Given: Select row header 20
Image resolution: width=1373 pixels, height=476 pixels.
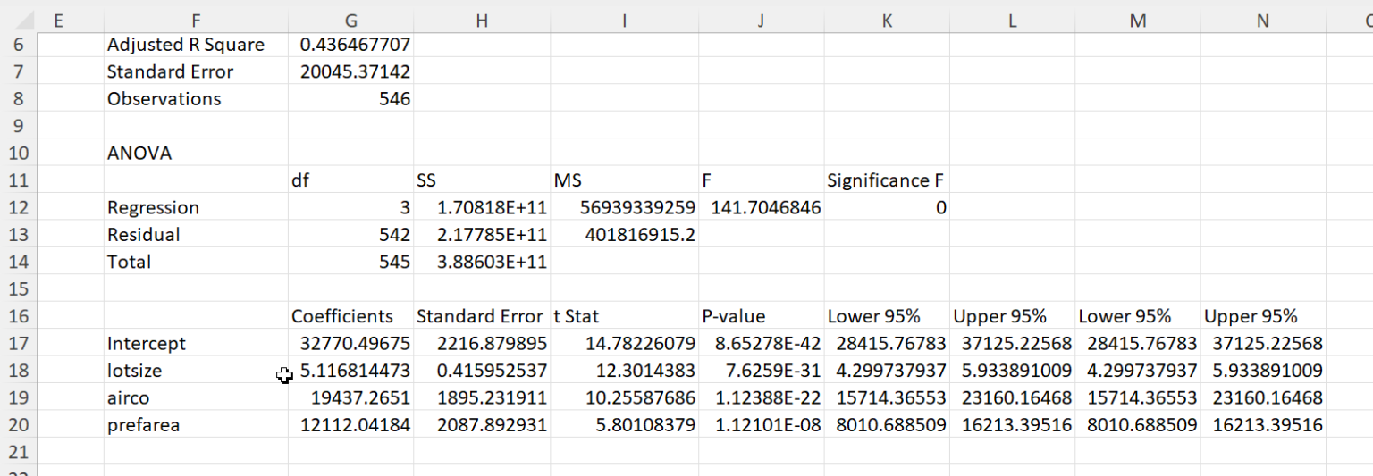Looking at the screenshot, I should click(x=19, y=425).
